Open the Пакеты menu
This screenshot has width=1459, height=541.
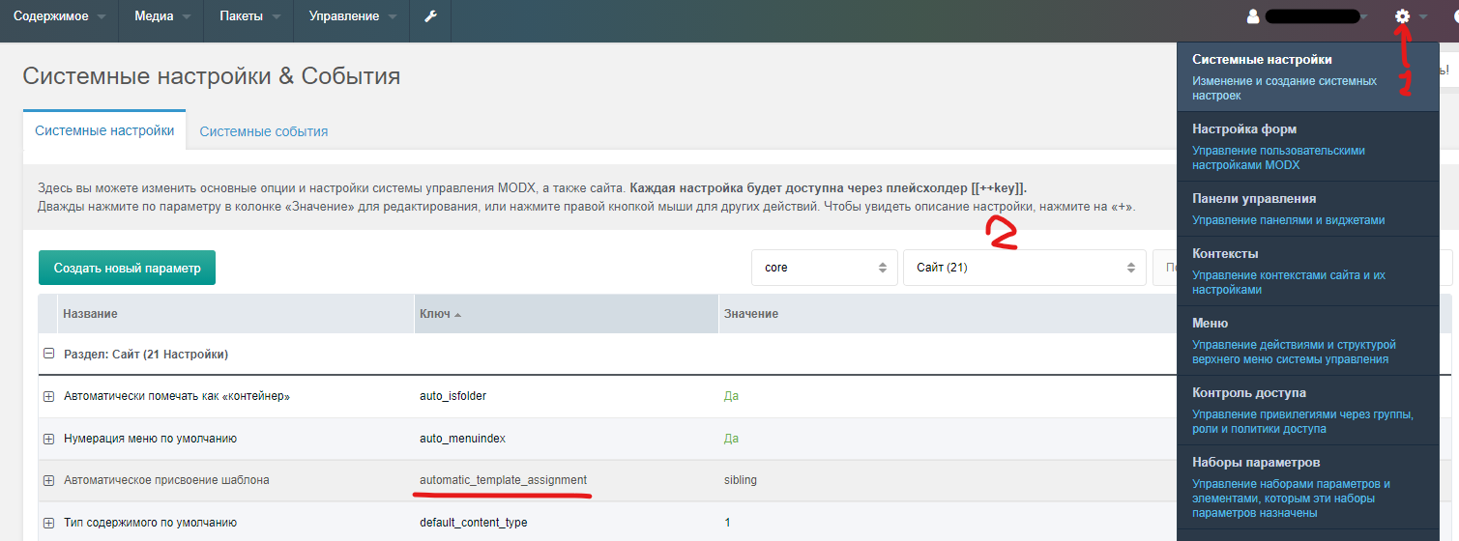click(x=249, y=16)
